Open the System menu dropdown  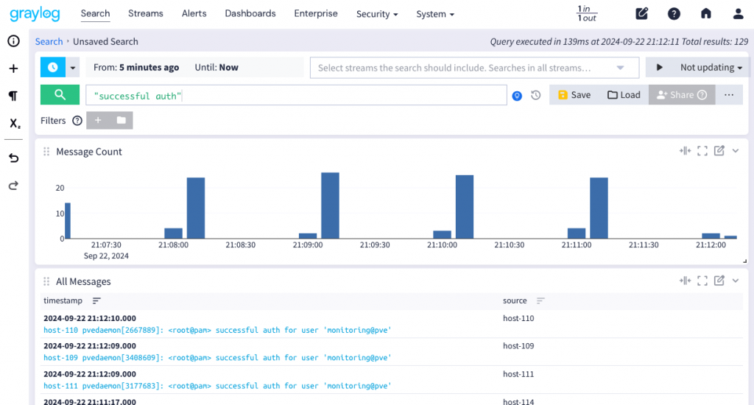pyautogui.click(x=435, y=14)
